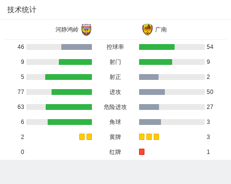Click the third yellow card icon of 广南
This screenshot has height=184, width=231.
(156, 137)
